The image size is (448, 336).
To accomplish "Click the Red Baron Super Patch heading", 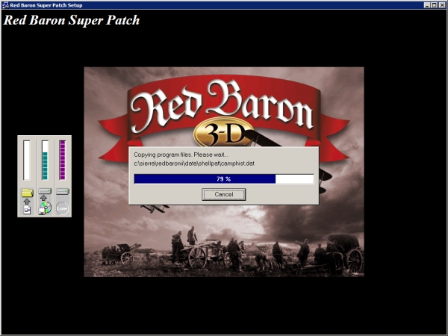I will pyautogui.click(x=72, y=20).
